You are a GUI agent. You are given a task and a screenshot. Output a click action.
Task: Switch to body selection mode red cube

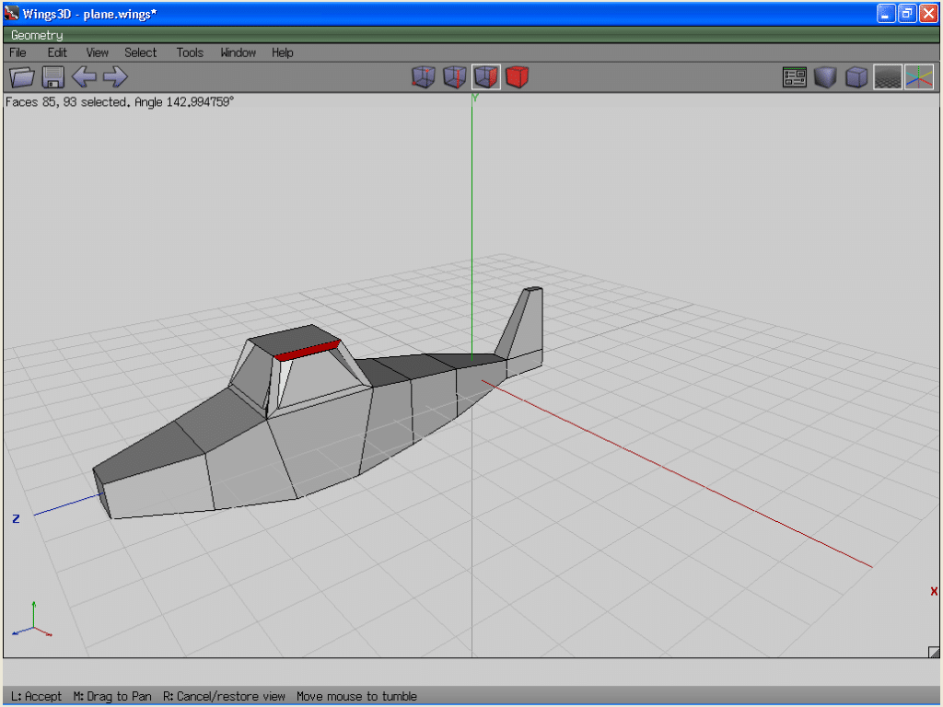pyautogui.click(x=518, y=77)
